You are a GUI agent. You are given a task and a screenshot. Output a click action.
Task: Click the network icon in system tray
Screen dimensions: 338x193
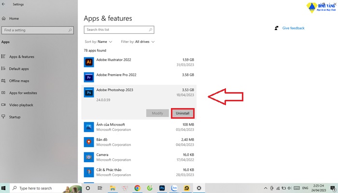click(278, 188)
